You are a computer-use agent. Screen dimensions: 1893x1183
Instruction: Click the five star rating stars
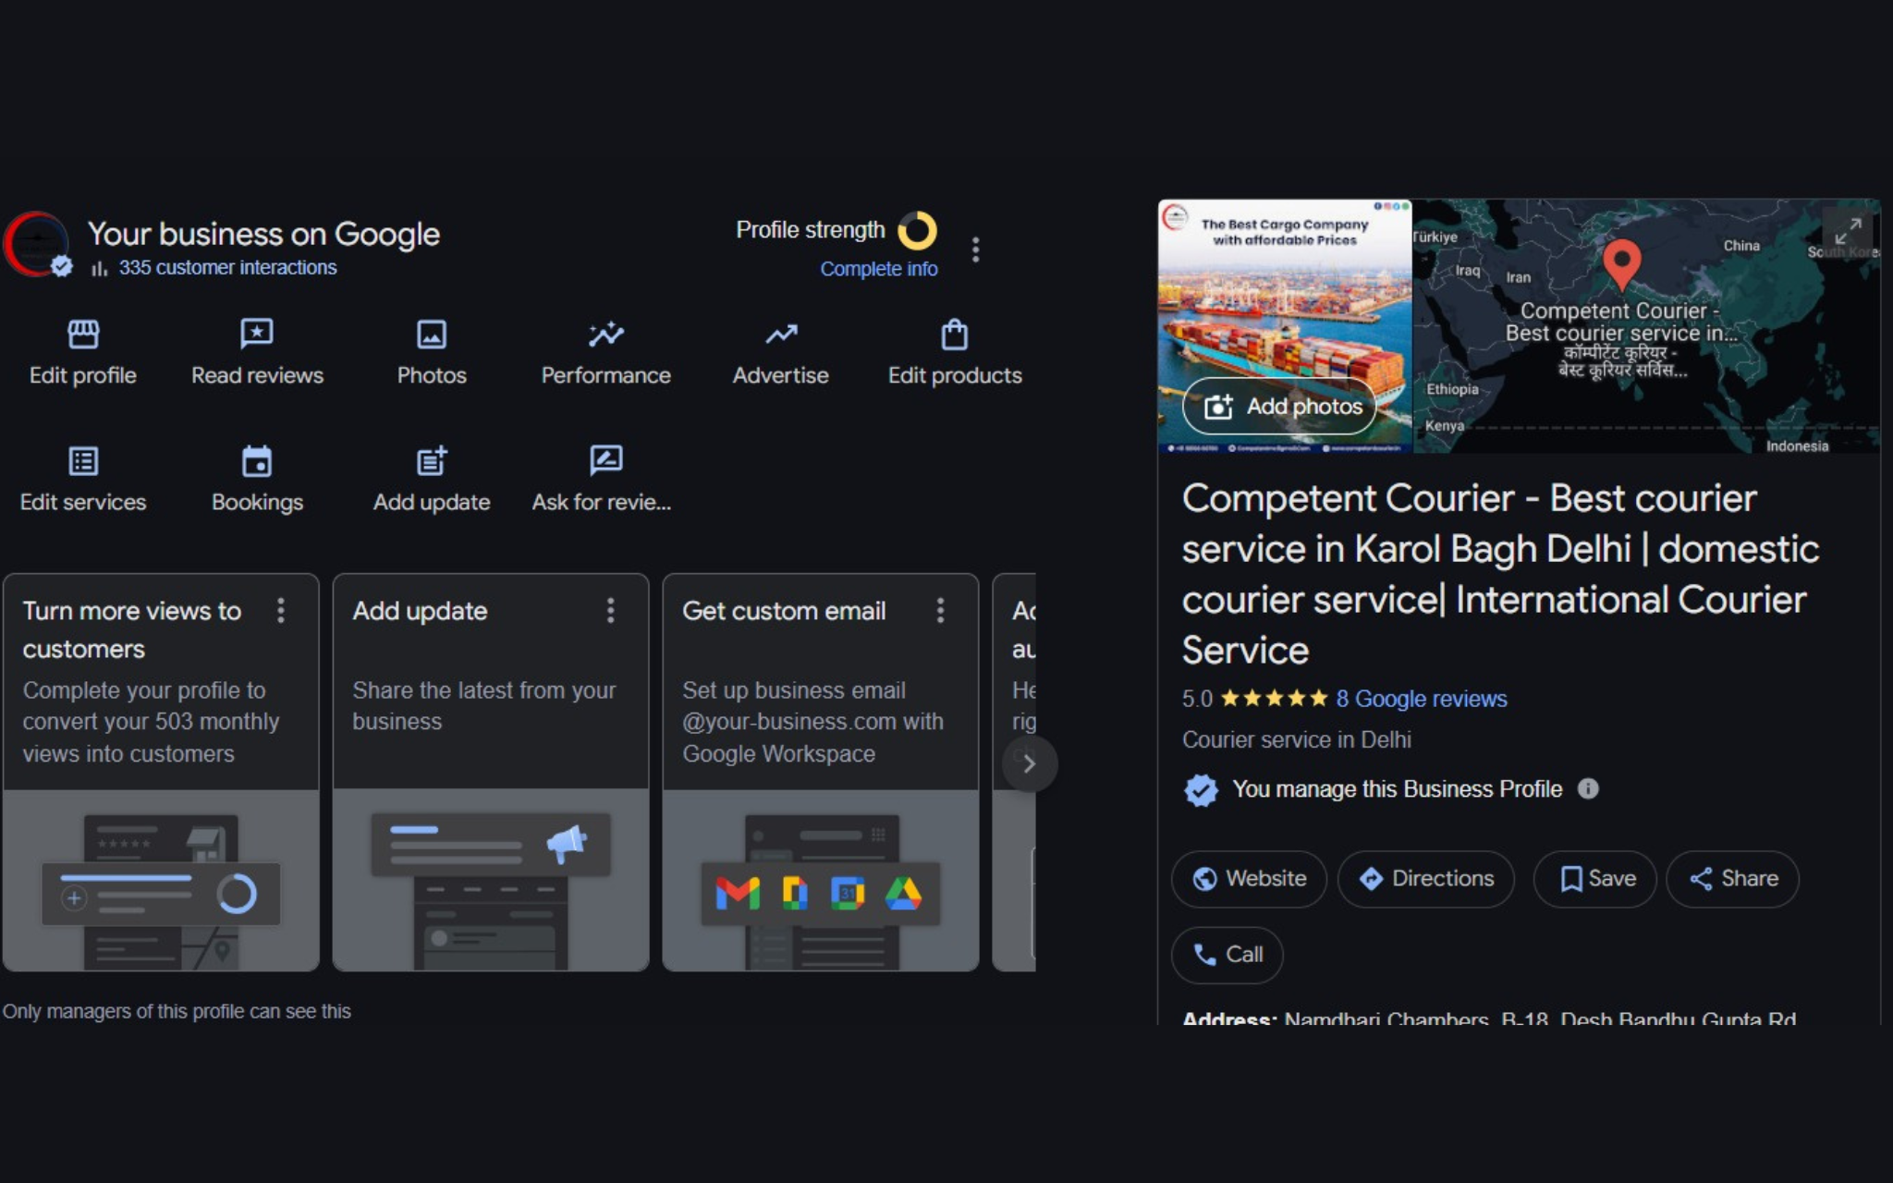(1274, 698)
